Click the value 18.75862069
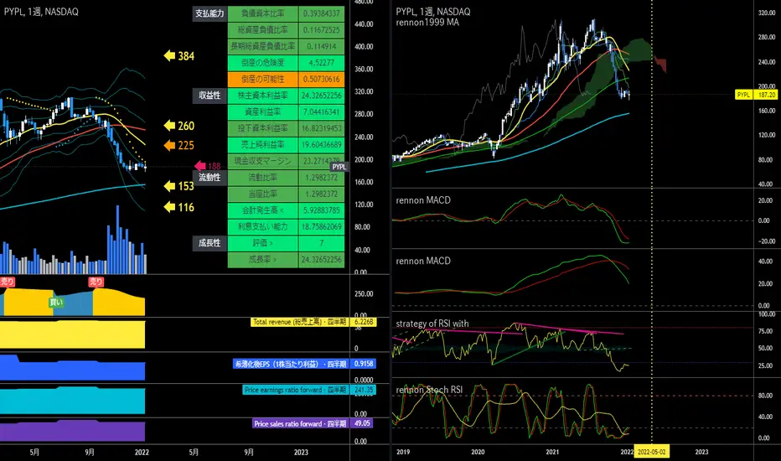This screenshot has height=461, width=781. (x=322, y=227)
